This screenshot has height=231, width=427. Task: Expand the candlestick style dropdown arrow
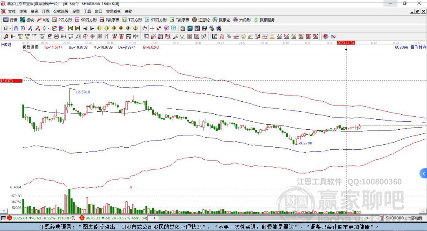point(48,28)
